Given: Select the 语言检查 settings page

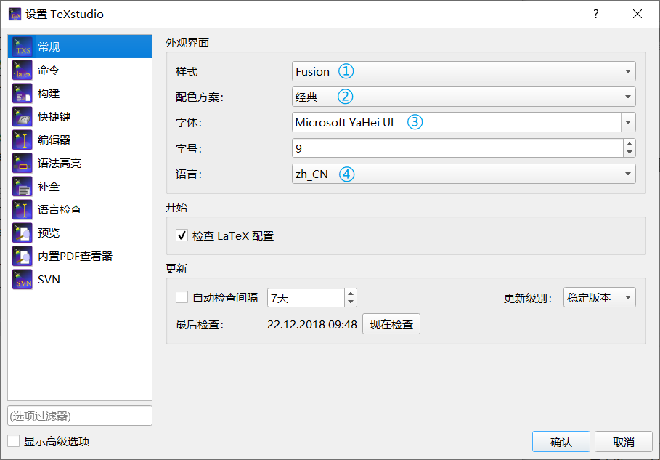Looking at the screenshot, I should tap(80, 210).
